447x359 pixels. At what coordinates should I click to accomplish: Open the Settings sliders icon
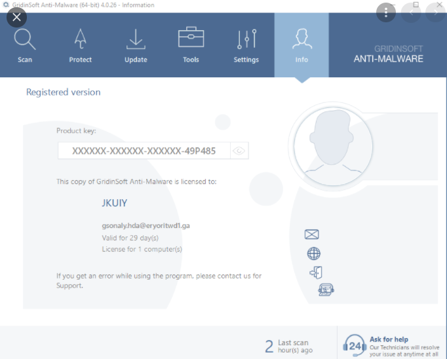[x=246, y=39]
